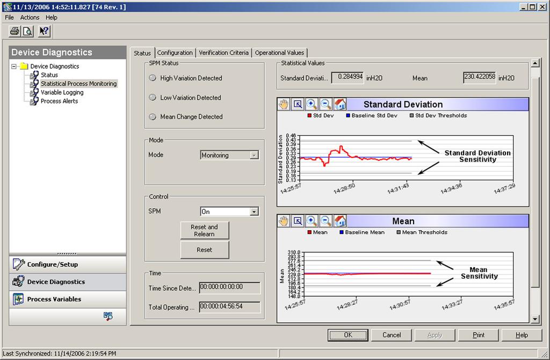550x360 pixels.
Task: Reset Mean chart to home view
Action: click(x=340, y=221)
